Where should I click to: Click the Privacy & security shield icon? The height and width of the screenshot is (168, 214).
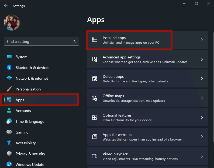pyautogui.click(x=9, y=153)
